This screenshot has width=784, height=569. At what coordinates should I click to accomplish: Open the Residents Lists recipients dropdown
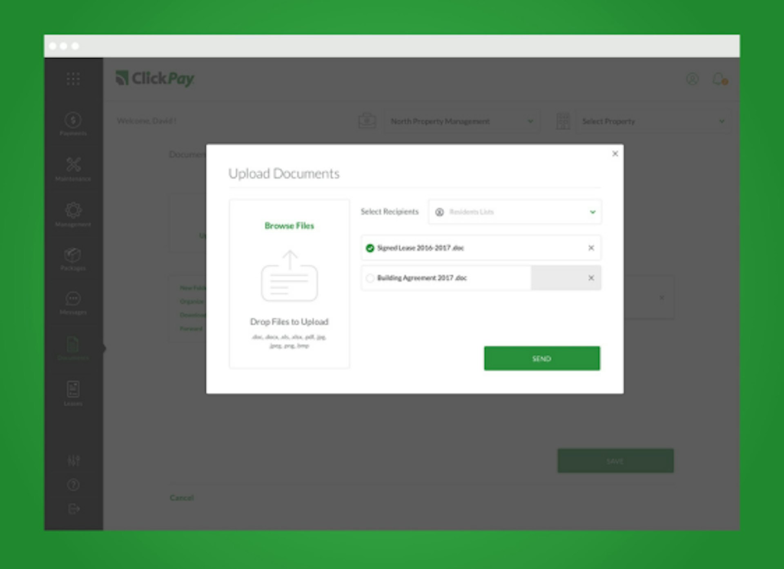tap(514, 212)
